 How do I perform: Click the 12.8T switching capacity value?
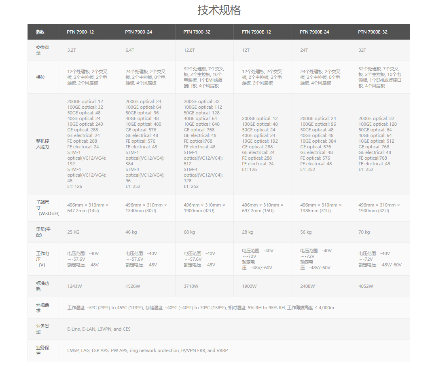coord(189,50)
